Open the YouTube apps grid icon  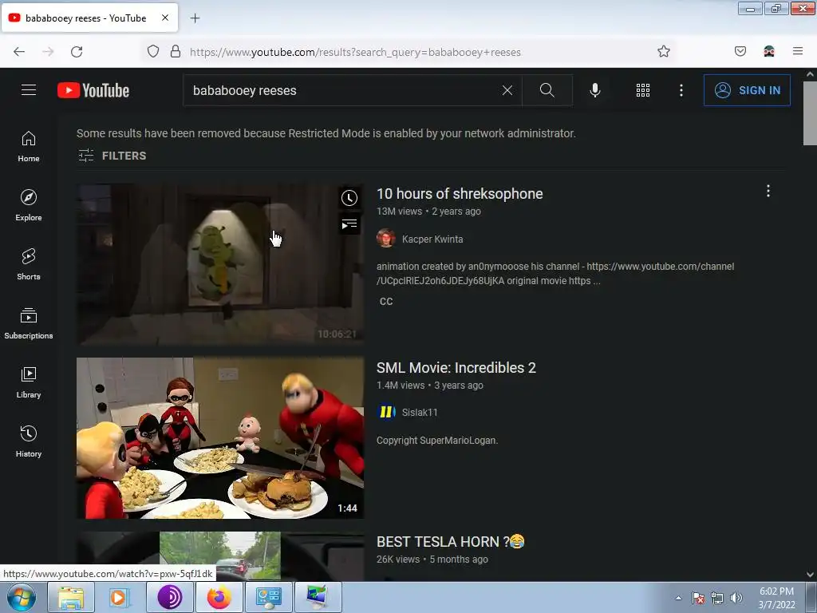[x=643, y=90]
